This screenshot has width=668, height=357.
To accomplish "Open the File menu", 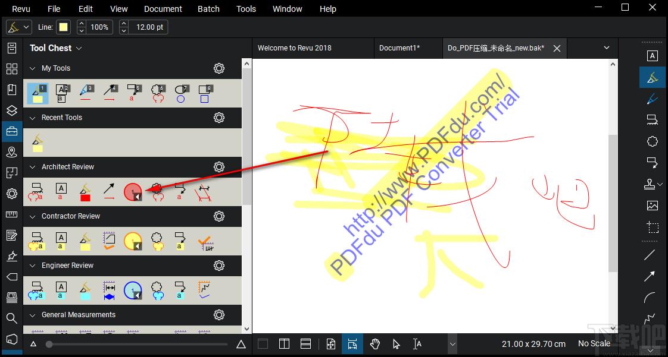I will pyautogui.click(x=54, y=9).
